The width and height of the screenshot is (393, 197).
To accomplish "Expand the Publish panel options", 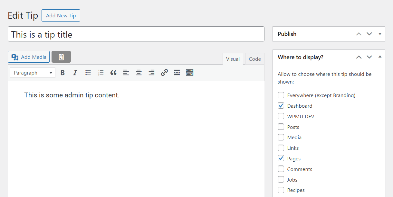I will tap(380, 34).
